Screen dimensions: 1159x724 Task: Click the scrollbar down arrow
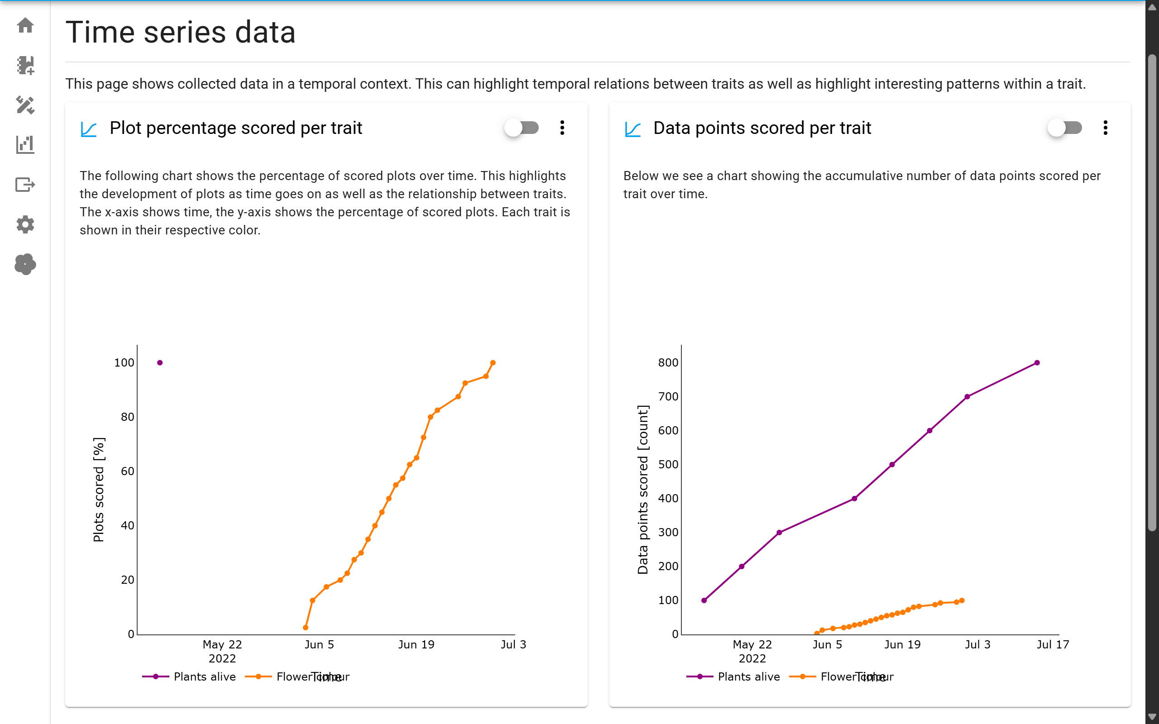pos(1151,717)
